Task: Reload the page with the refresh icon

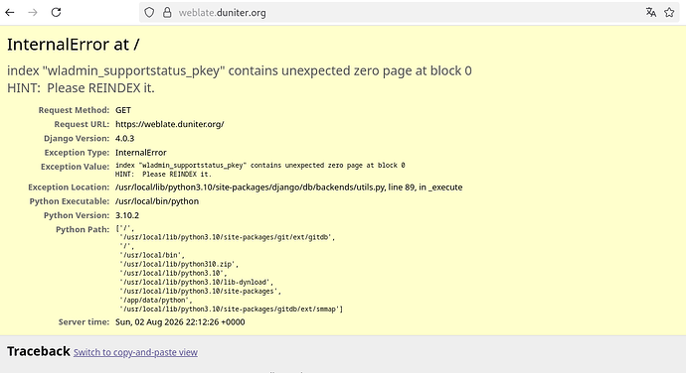Action: pyautogui.click(x=56, y=12)
